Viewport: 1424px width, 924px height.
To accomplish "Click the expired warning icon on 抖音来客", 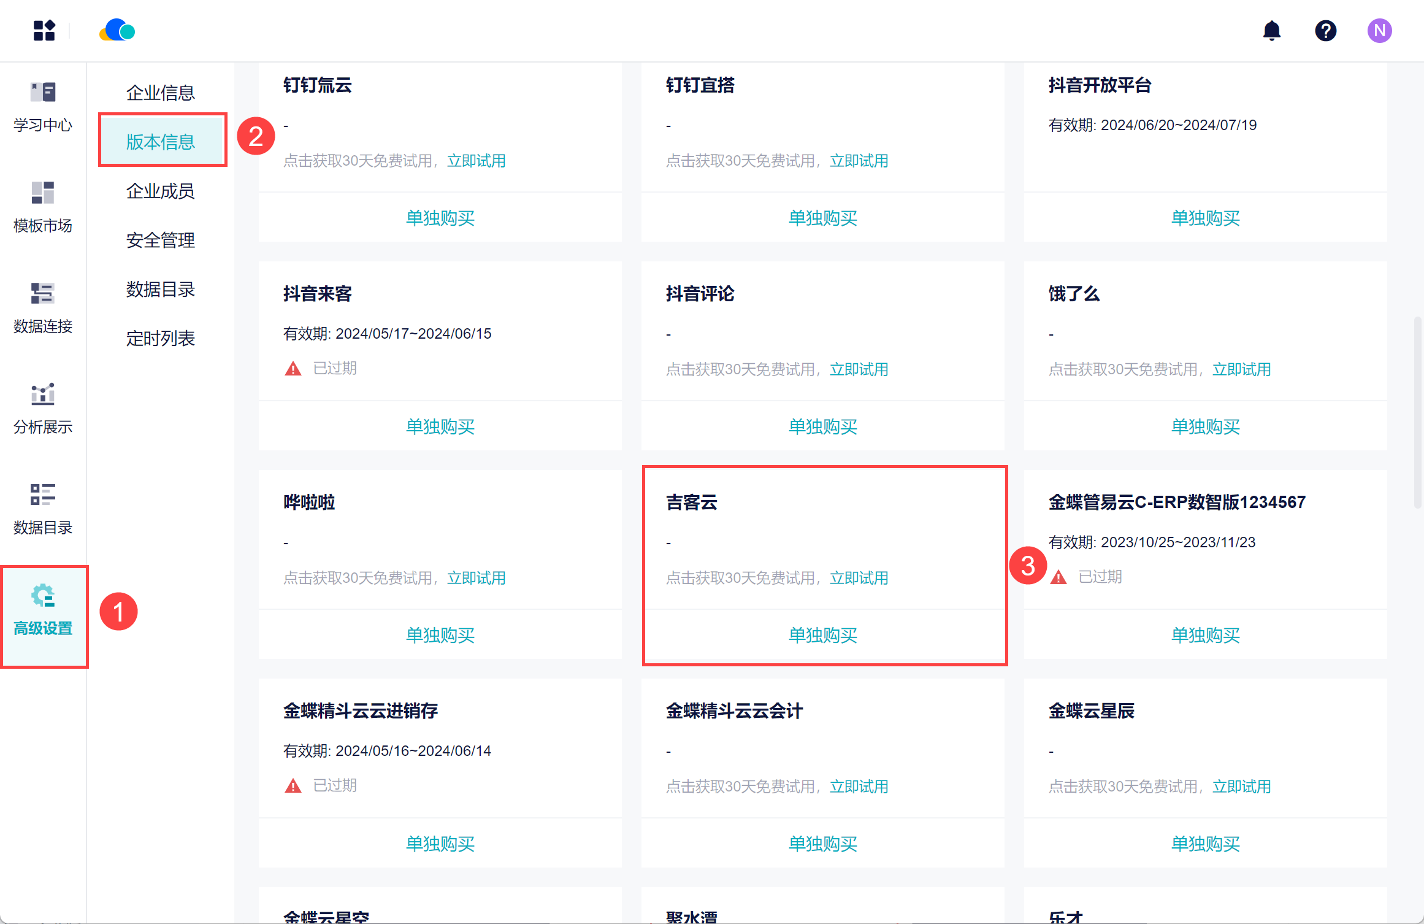I will [x=293, y=369].
